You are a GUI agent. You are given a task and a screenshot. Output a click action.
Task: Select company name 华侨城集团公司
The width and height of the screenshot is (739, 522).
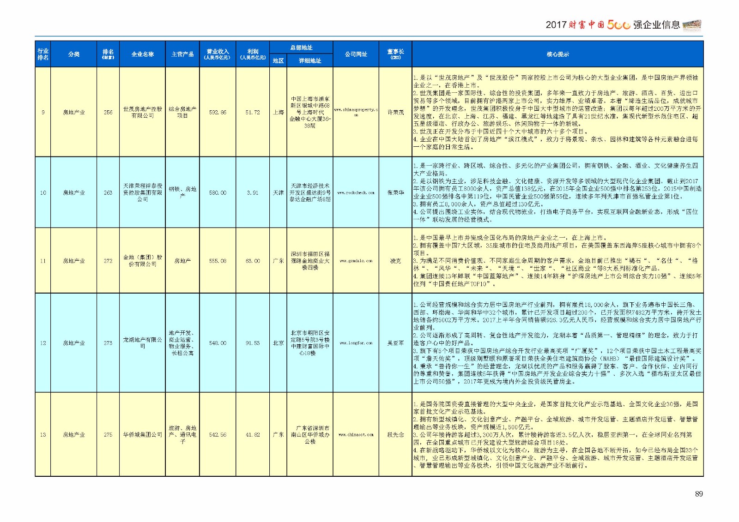coord(142,435)
